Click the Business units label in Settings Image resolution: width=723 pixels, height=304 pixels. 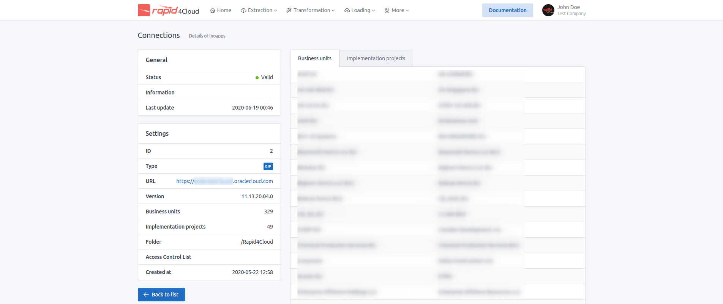163,212
